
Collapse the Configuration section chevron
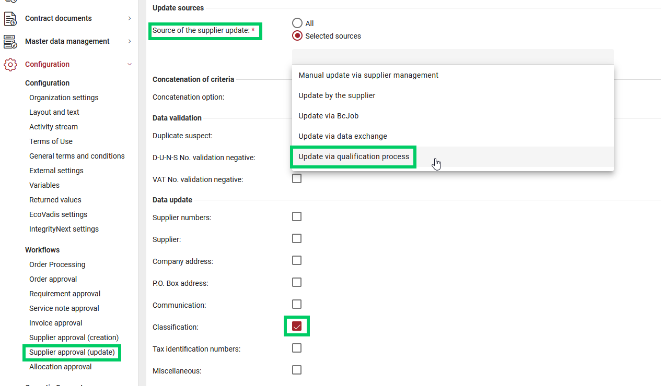(x=130, y=65)
